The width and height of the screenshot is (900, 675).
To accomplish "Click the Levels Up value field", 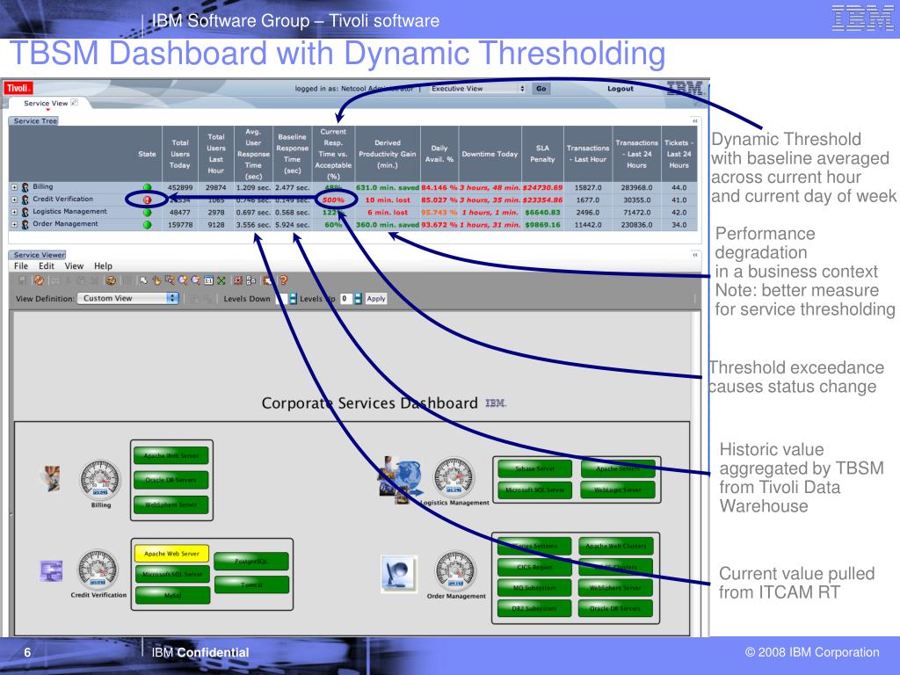I will pyautogui.click(x=345, y=299).
